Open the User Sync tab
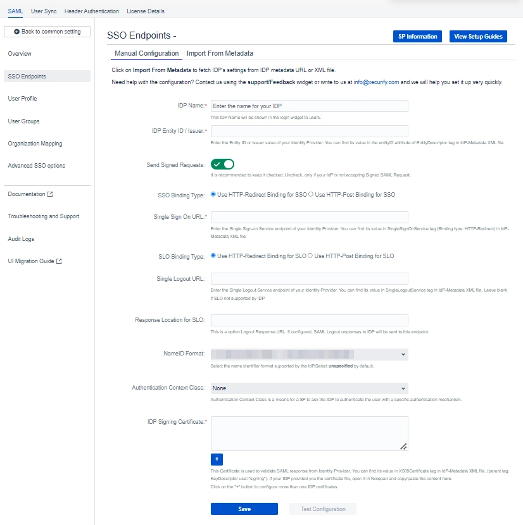The height and width of the screenshot is (525, 523). [x=44, y=11]
